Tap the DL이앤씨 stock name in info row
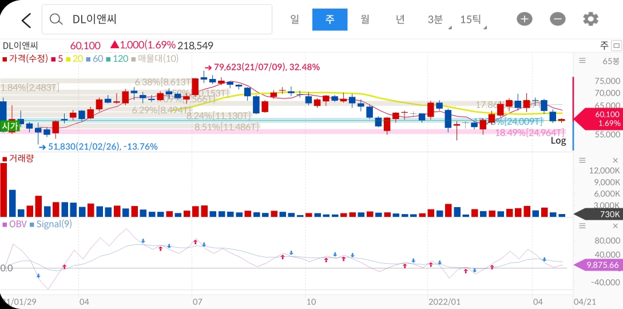Image resolution: width=623 pixels, height=309 pixels. (x=20, y=45)
